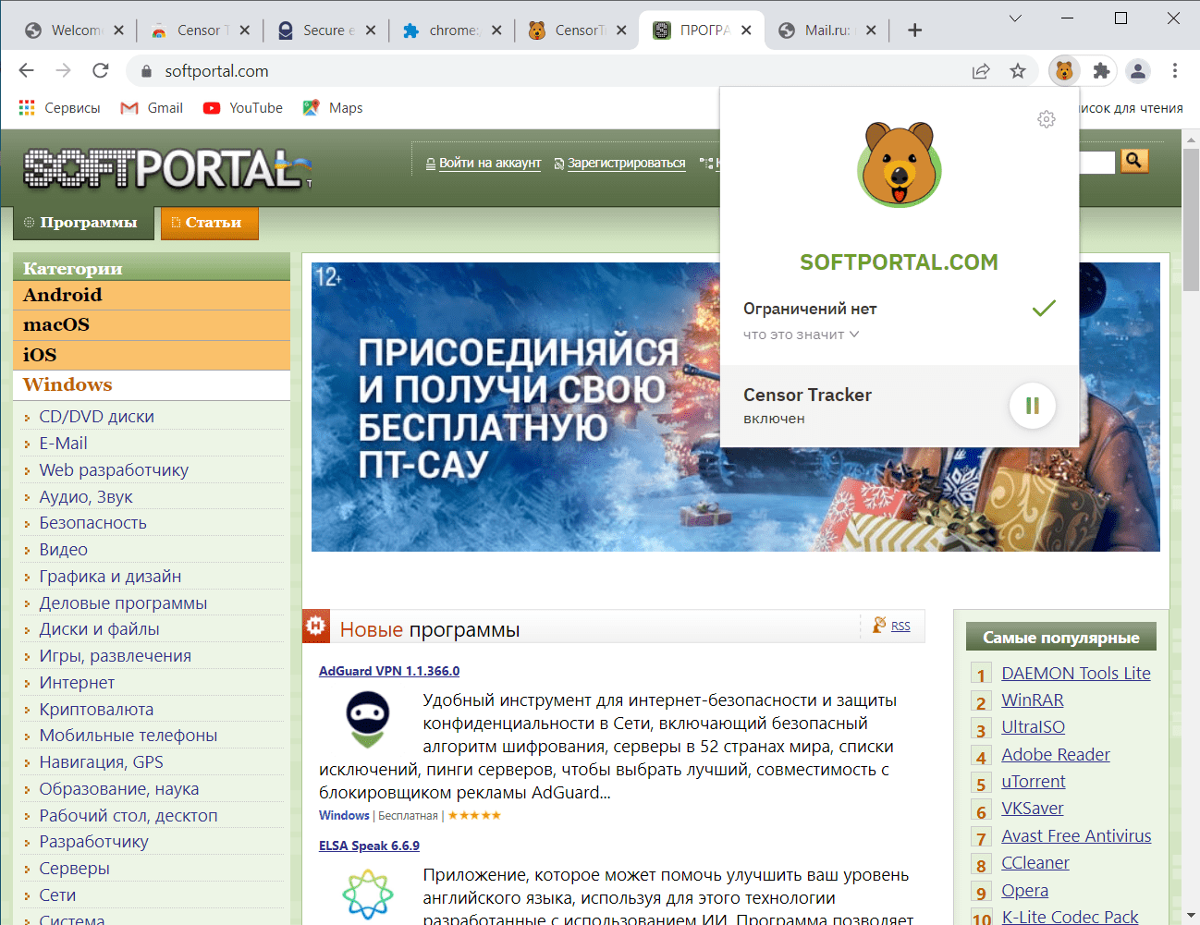1200x925 pixels.
Task: Click the share page icon in address bar
Action: pos(981,71)
